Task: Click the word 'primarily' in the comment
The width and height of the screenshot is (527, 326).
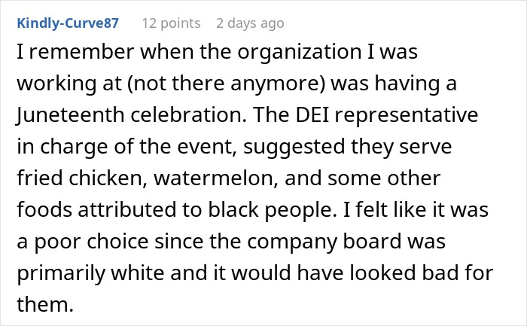Action: click(x=61, y=273)
